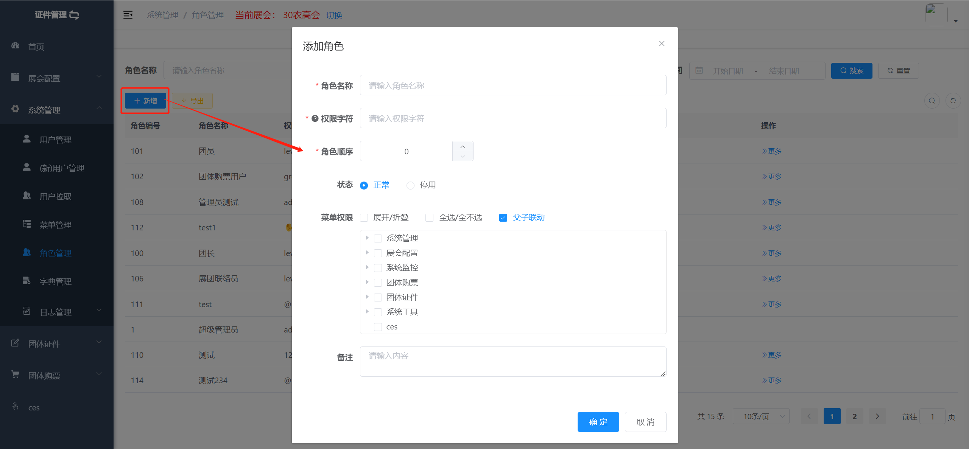Image resolution: width=969 pixels, height=449 pixels.
Task: Click the help question icon beside 权限字符
Action: point(315,119)
